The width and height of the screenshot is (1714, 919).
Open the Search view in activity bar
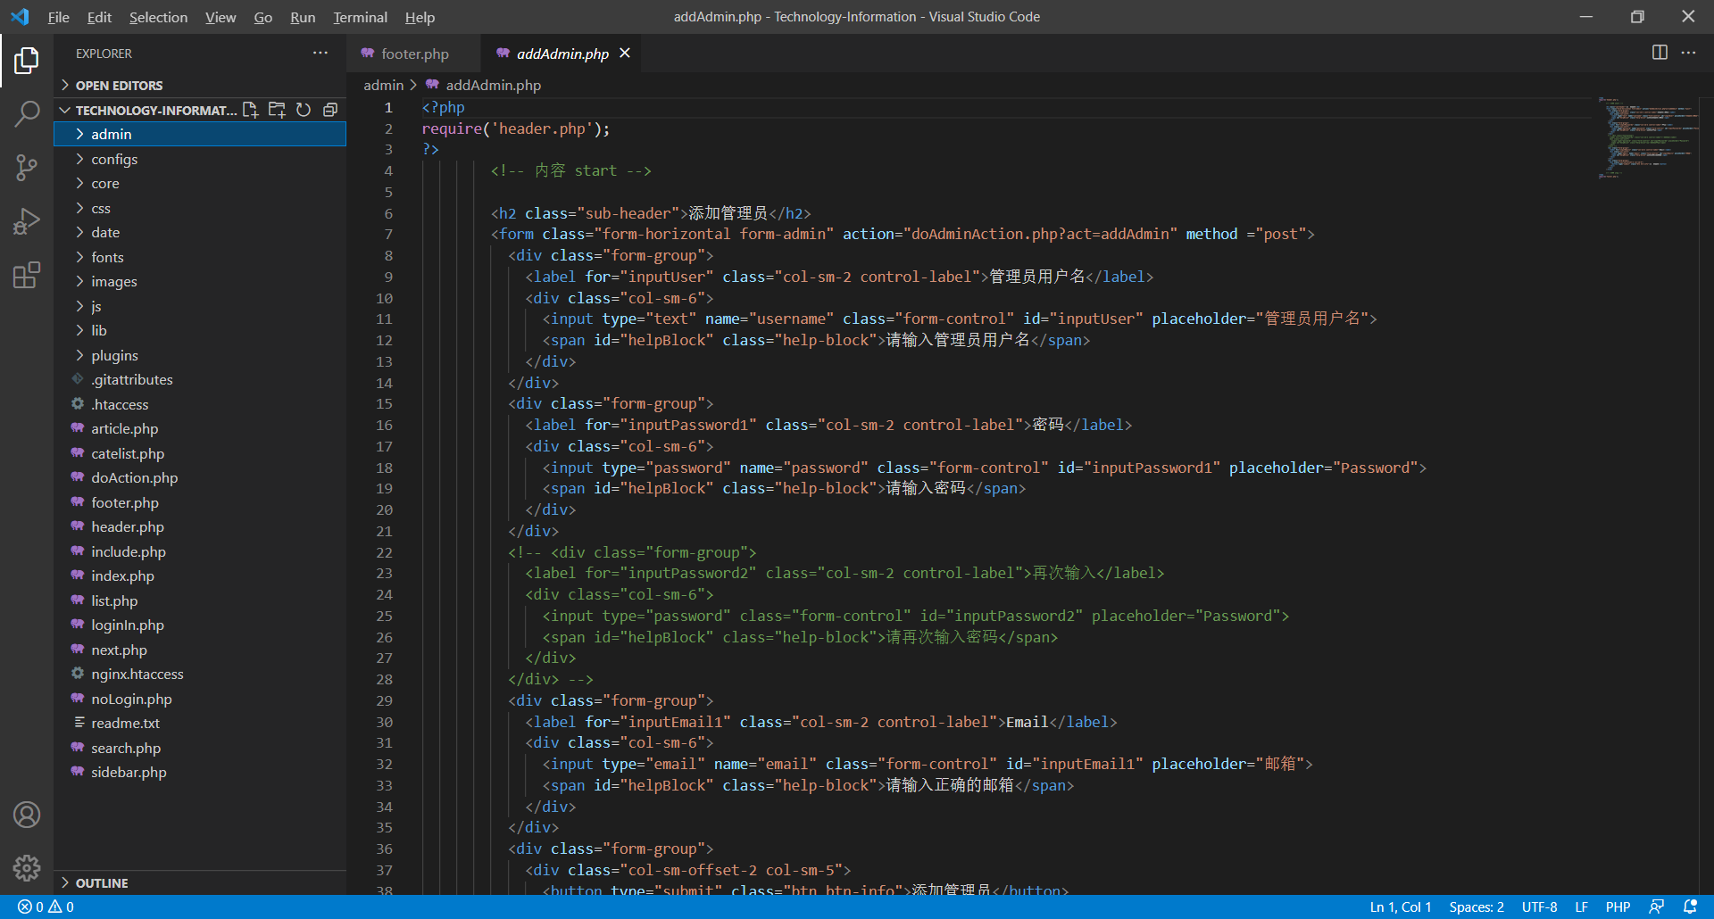(x=27, y=113)
